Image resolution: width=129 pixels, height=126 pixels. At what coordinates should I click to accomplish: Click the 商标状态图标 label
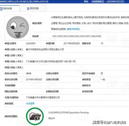(11, 116)
